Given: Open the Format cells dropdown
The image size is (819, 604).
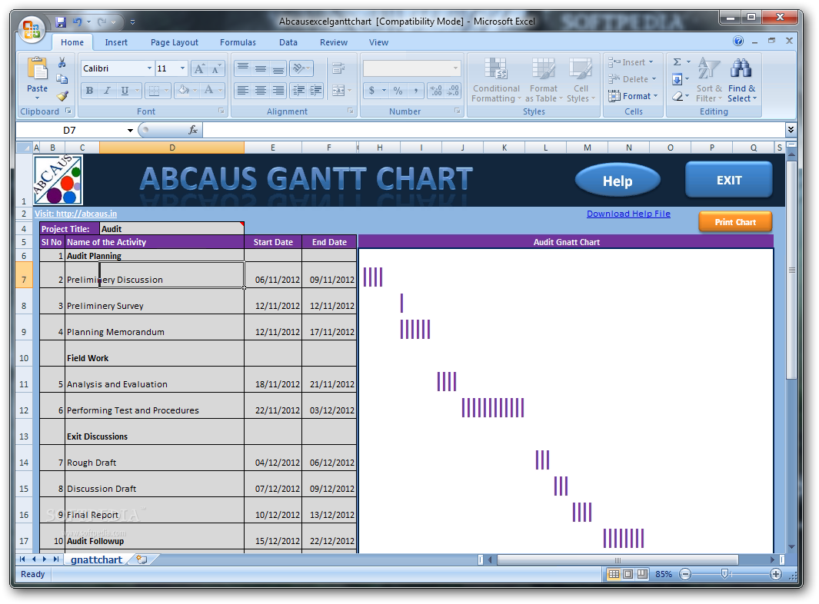Looking at the screenshot, I should point(633,96).
